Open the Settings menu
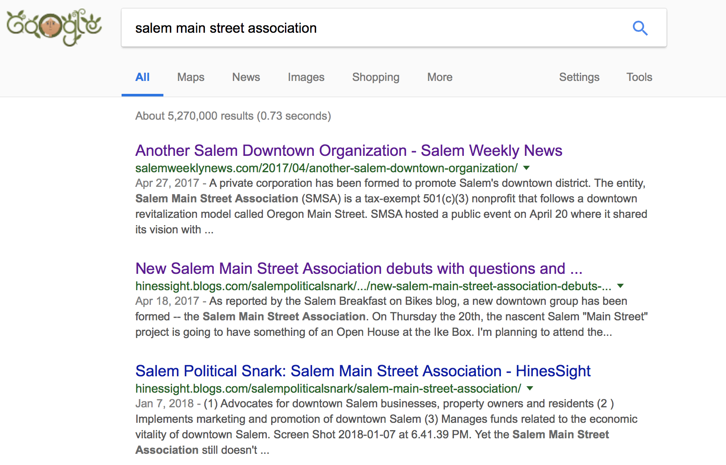The height and width of the screenshot is (465, 726). (x=579, y=77)
